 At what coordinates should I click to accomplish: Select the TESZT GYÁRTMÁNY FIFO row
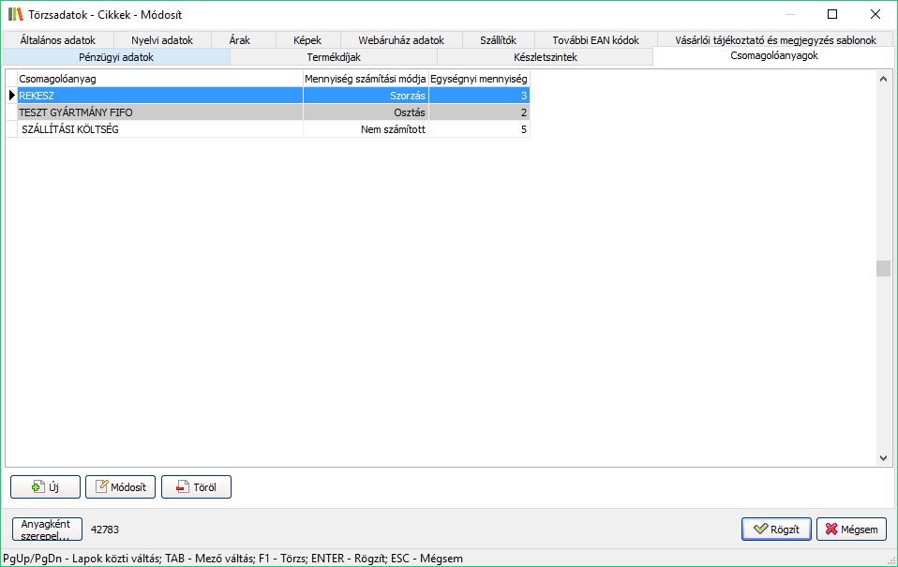point(159,112)
